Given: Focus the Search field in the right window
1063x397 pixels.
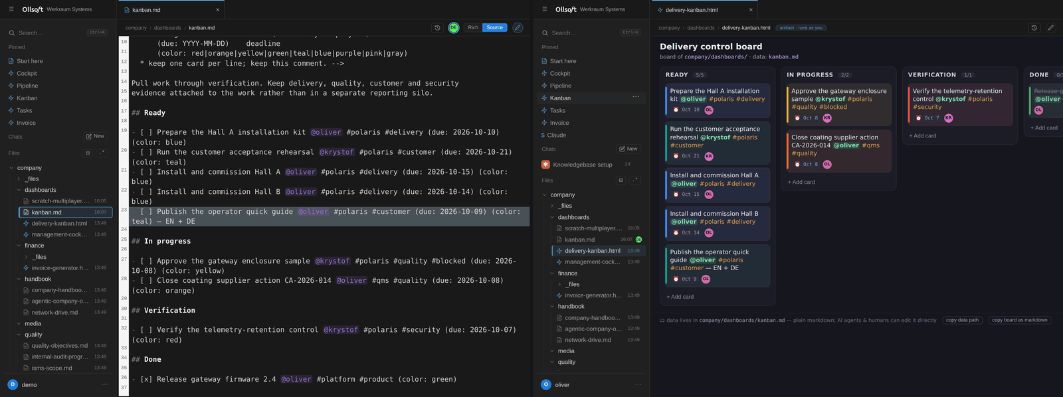Looking at the screenshot, I should (591, 33).
